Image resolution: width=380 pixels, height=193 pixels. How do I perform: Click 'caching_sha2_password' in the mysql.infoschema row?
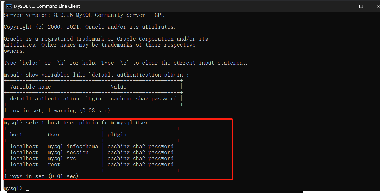(x=140, y=147)
